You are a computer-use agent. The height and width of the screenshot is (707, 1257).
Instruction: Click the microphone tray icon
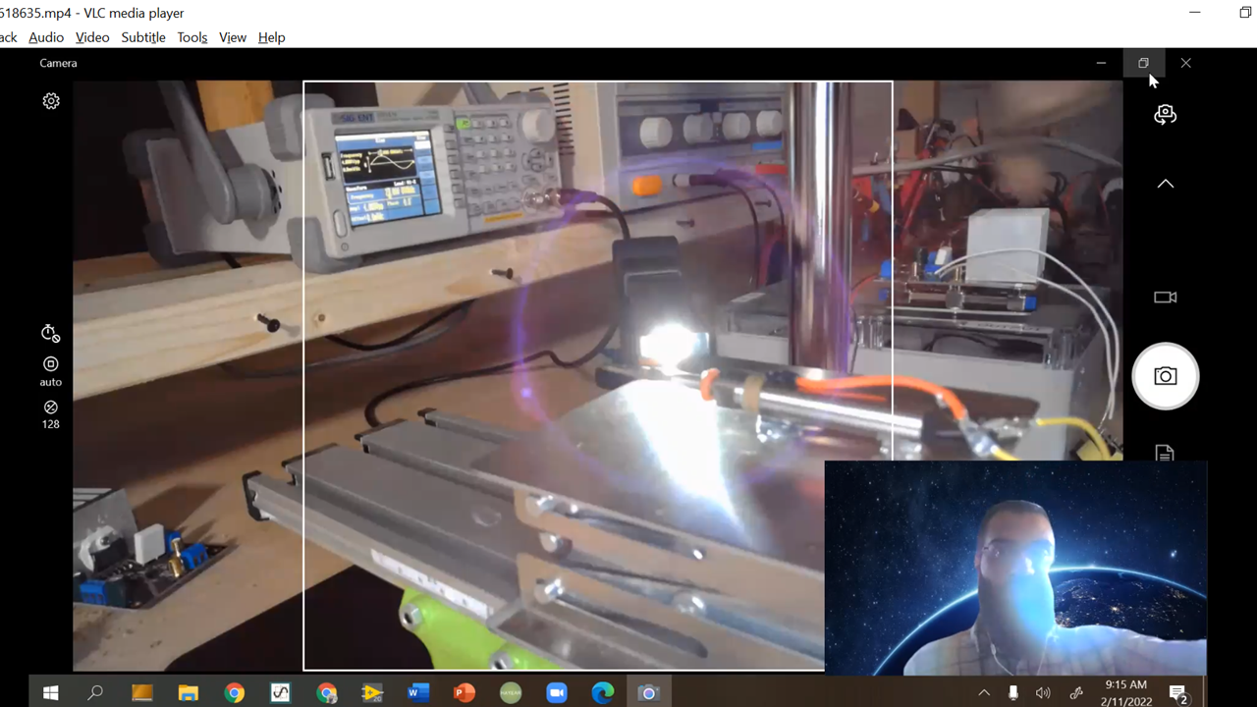tap(1013, 693)
